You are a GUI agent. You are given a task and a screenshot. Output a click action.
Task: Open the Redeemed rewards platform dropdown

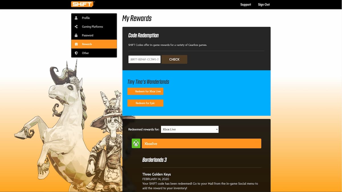[x=190, y=129]
